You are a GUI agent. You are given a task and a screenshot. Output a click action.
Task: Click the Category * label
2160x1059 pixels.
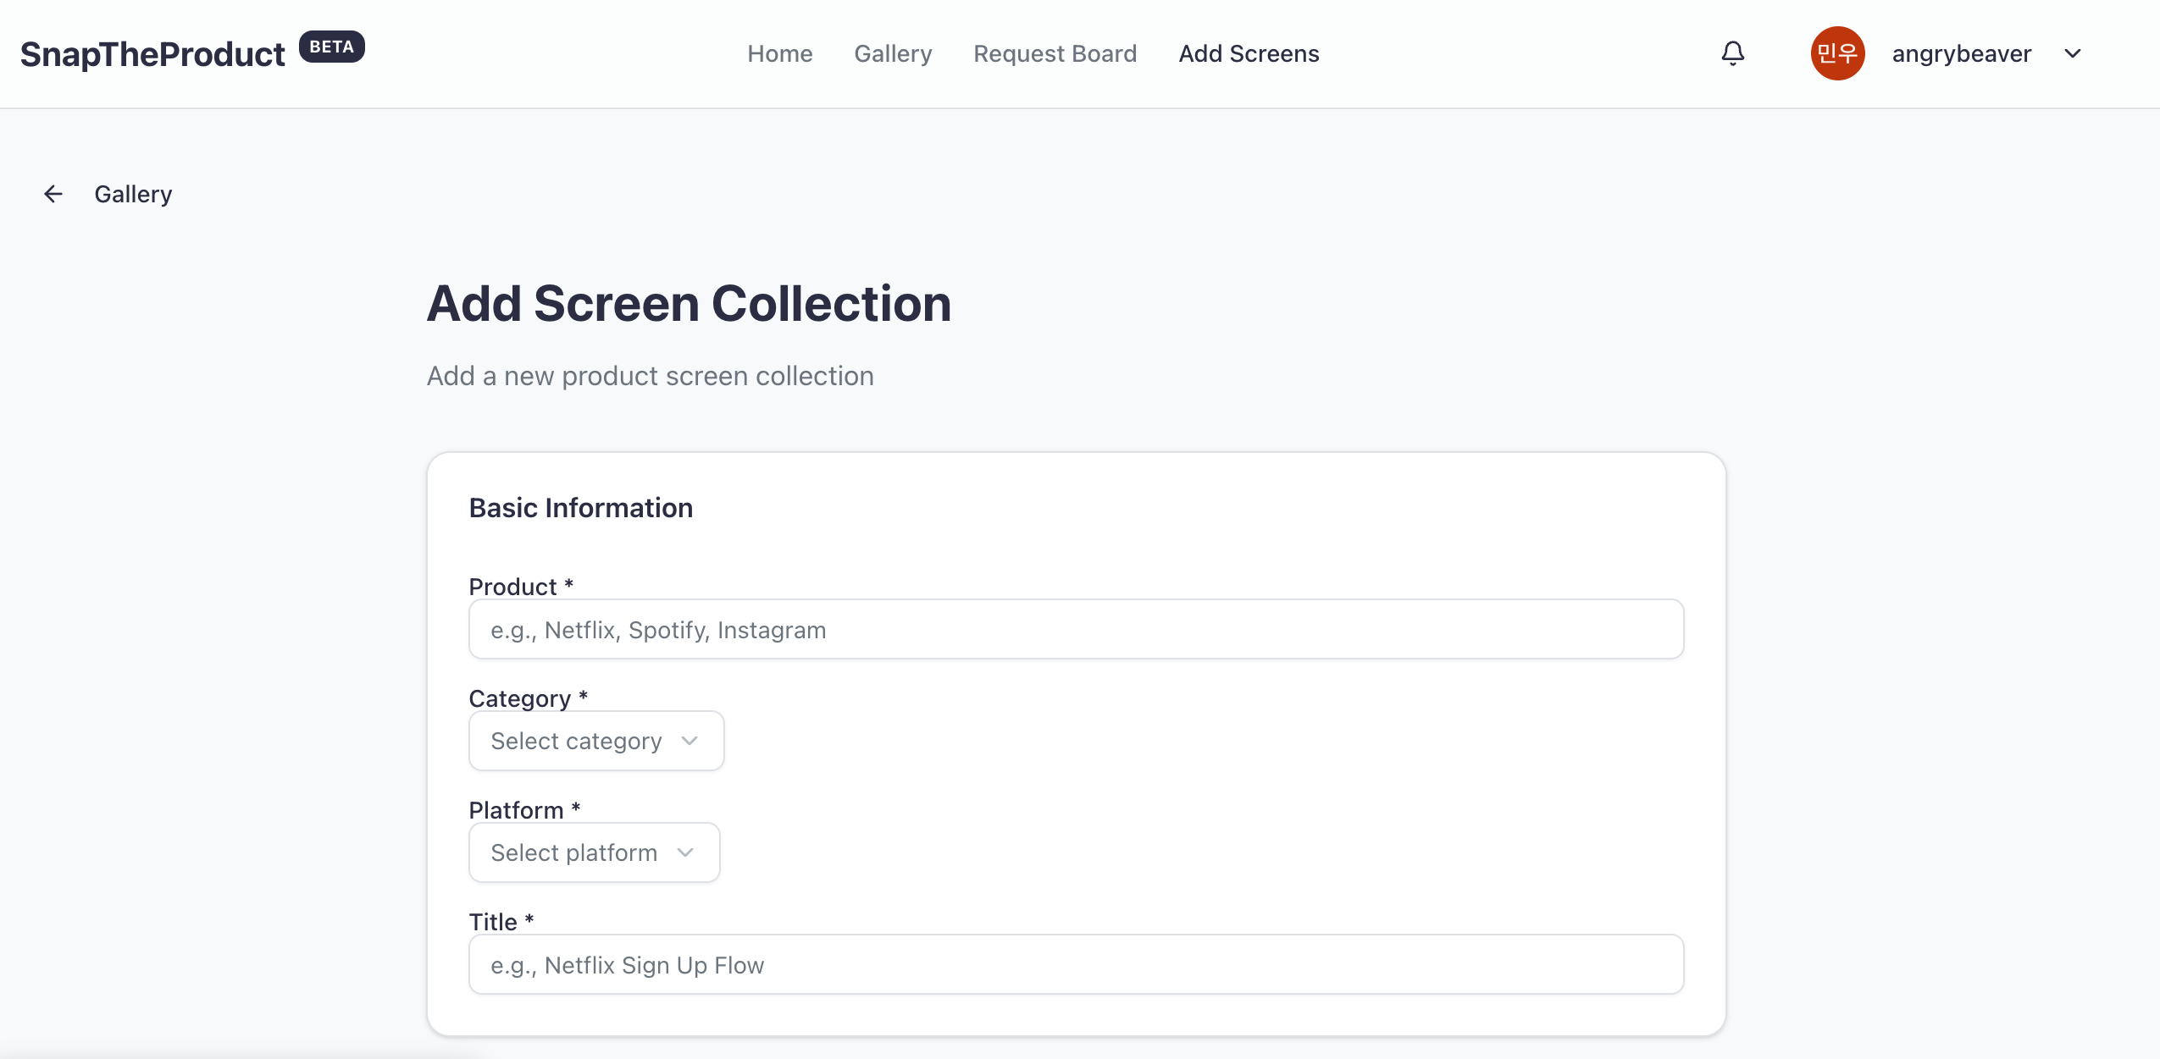(528, 698)
